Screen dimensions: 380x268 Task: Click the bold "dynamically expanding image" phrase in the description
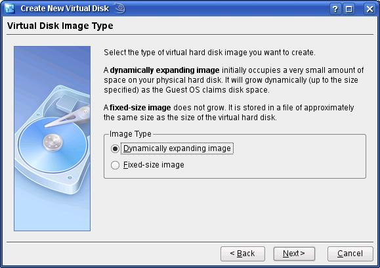165,70
